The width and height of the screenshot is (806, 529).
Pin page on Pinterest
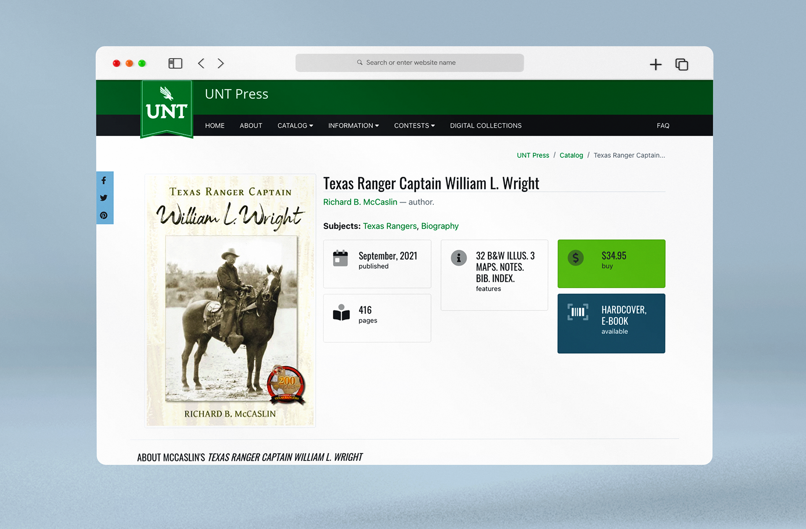[x=104, y=215]
